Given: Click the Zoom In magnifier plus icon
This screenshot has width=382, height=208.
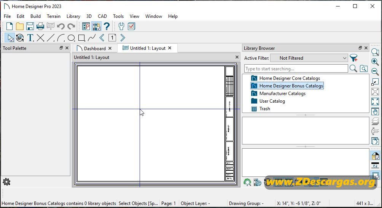Looking at the screenshot, I should tap(375, 62).
